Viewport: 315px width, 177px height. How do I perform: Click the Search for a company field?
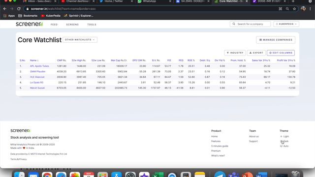(x=251, y=24)
